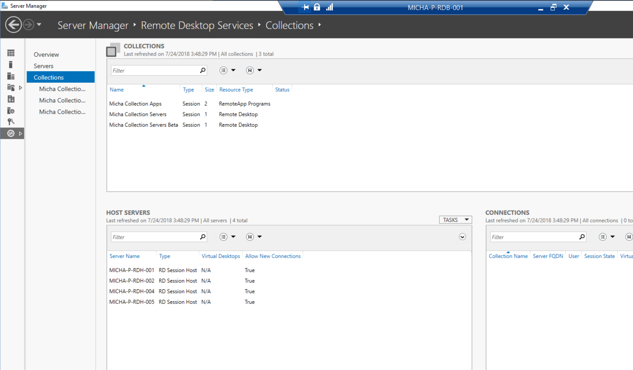Sort collections by Size column
633x370 pixels.
click(209, 90)
